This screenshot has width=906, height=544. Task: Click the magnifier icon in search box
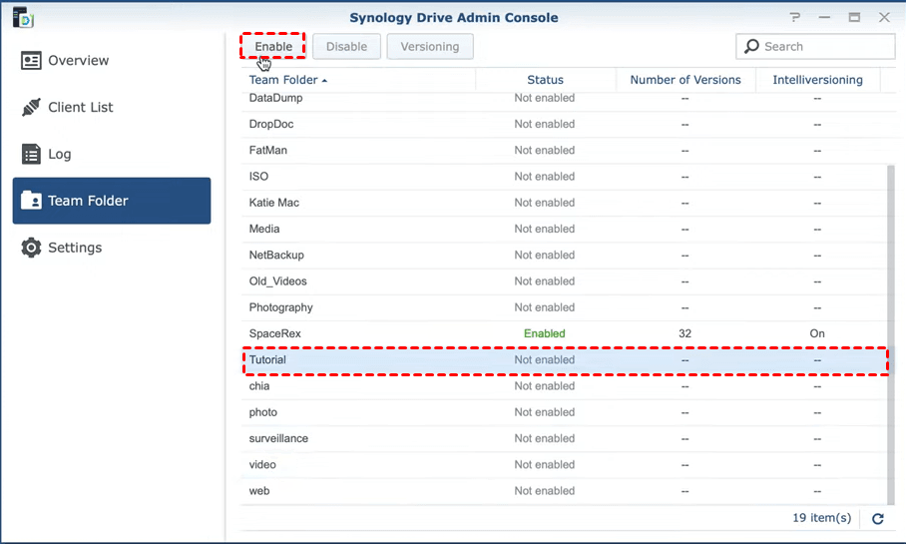click(752, 47)
